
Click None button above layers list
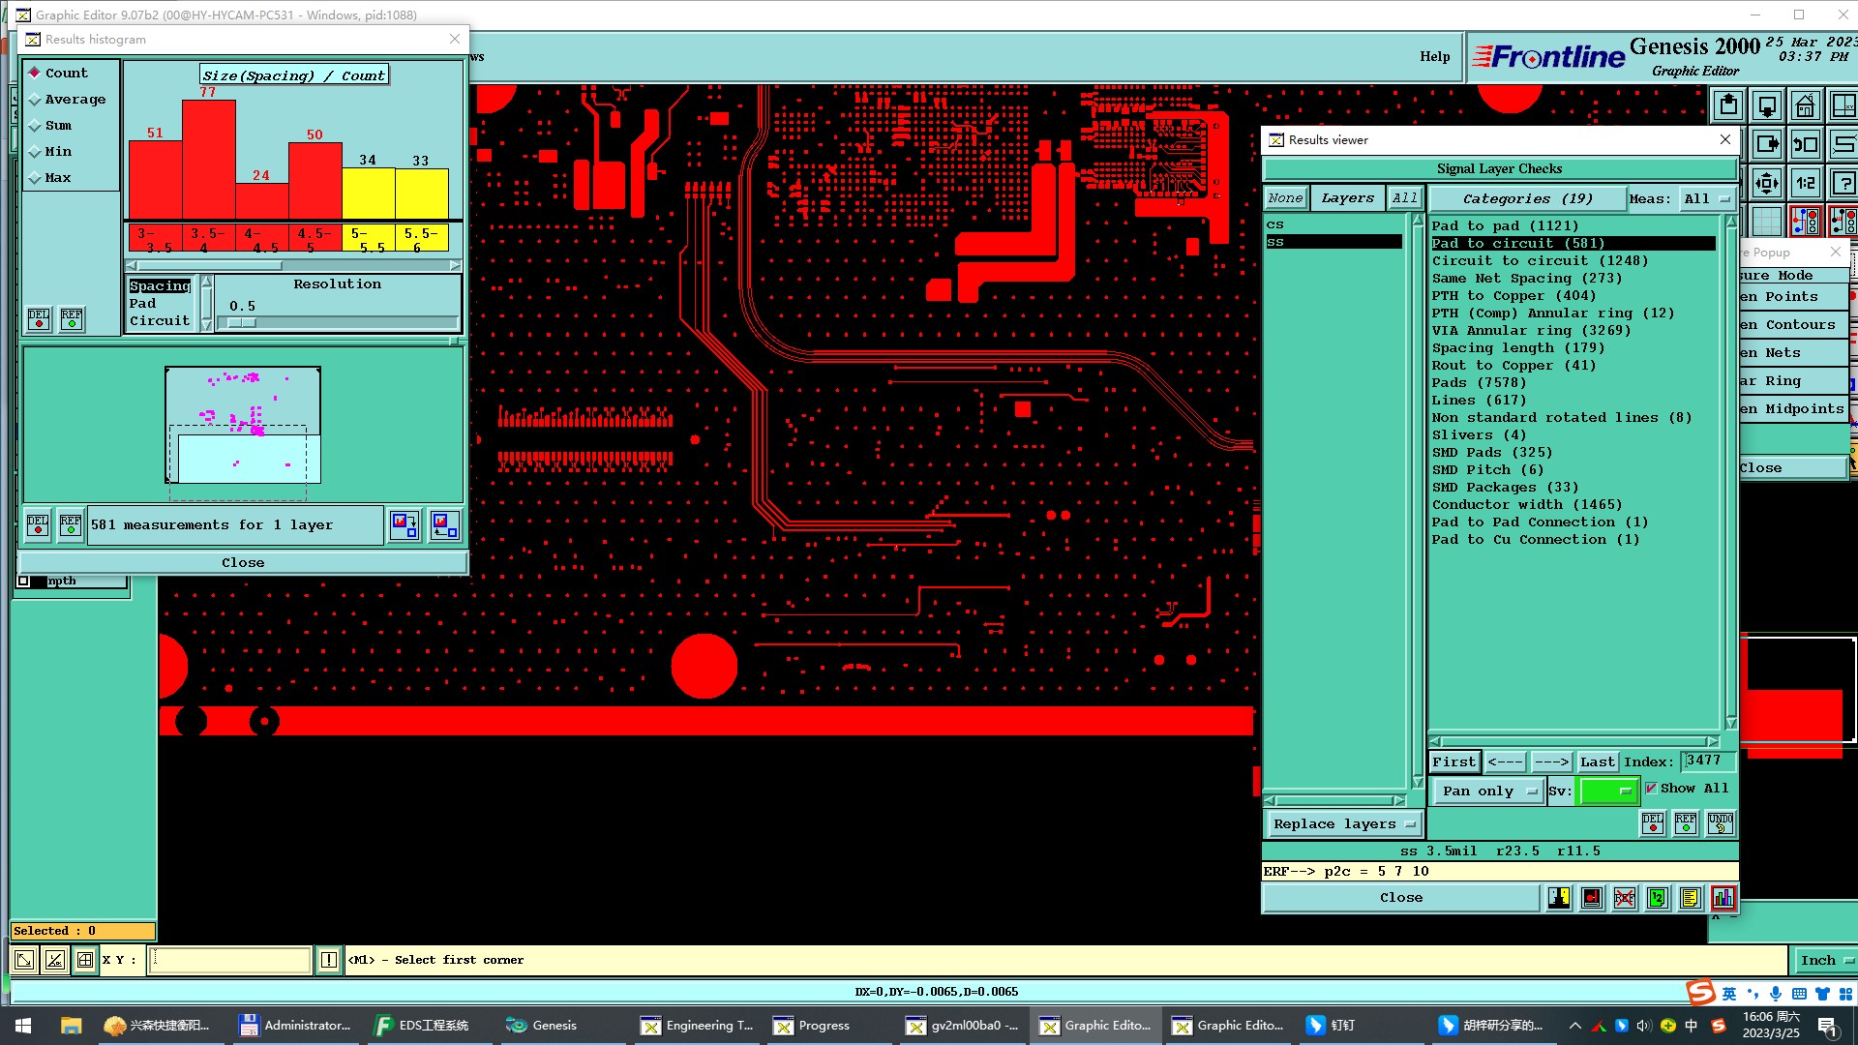1285,197
